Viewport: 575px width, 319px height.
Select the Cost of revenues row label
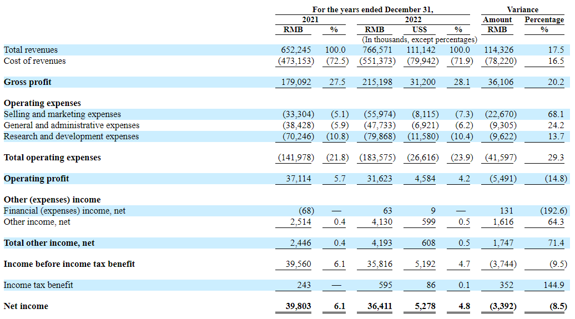point(34,61)
